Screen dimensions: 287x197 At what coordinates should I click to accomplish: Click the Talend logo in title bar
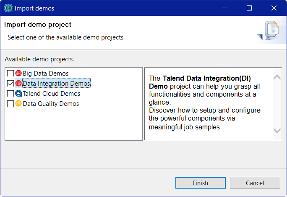[8, 8]
